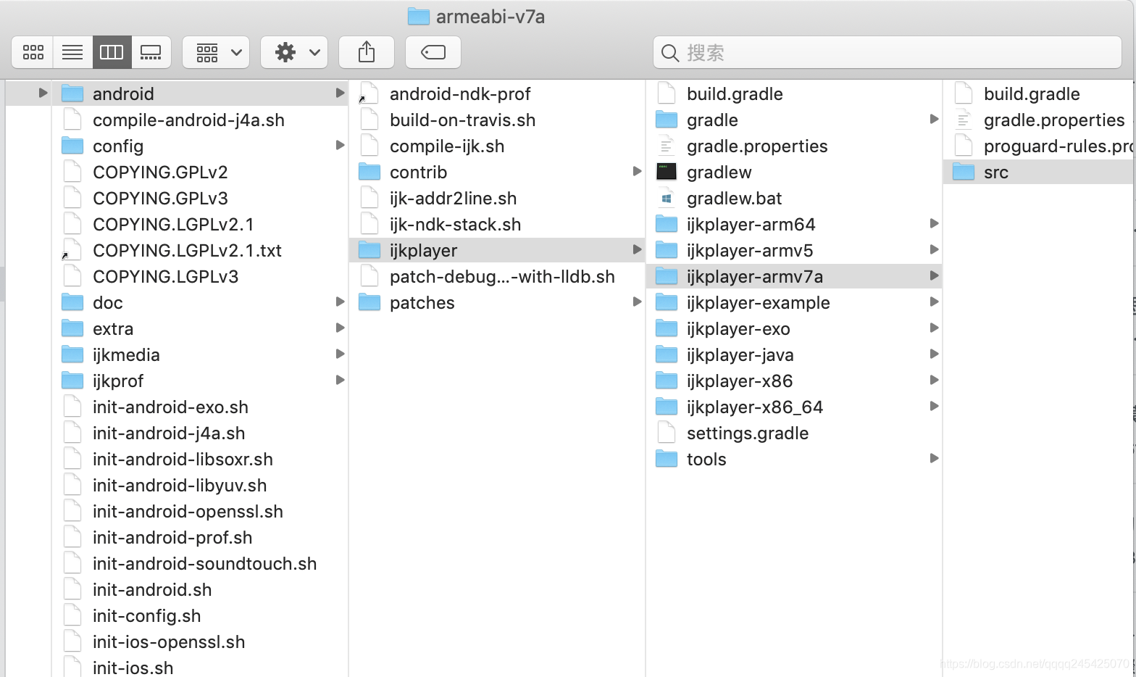Select column view toolbar button
This screenshot has height=677, width=1136.
coord(112,52)
